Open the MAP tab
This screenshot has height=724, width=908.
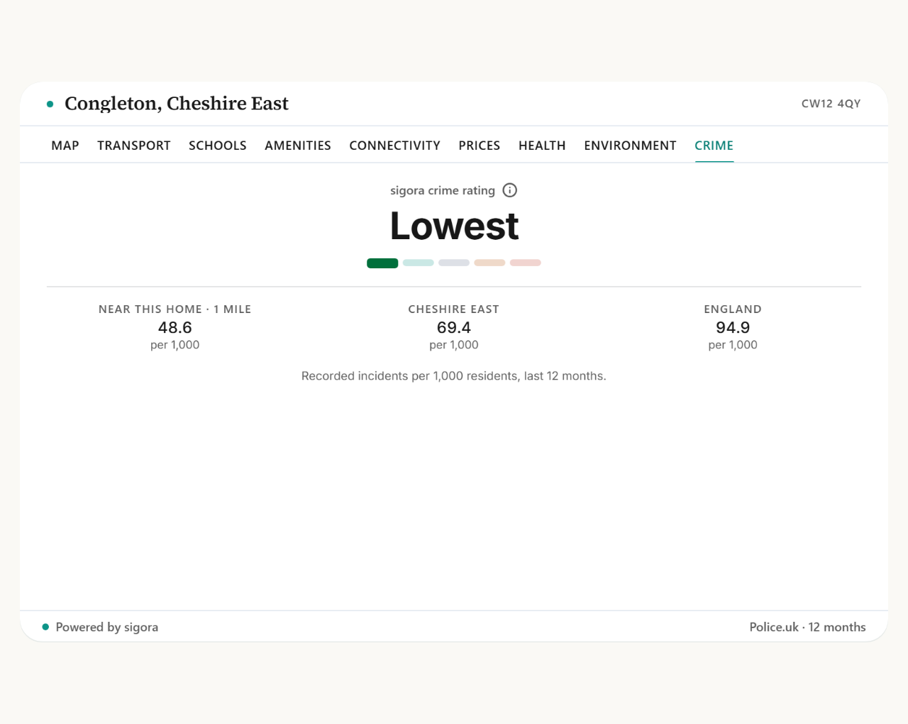(65, 146)
